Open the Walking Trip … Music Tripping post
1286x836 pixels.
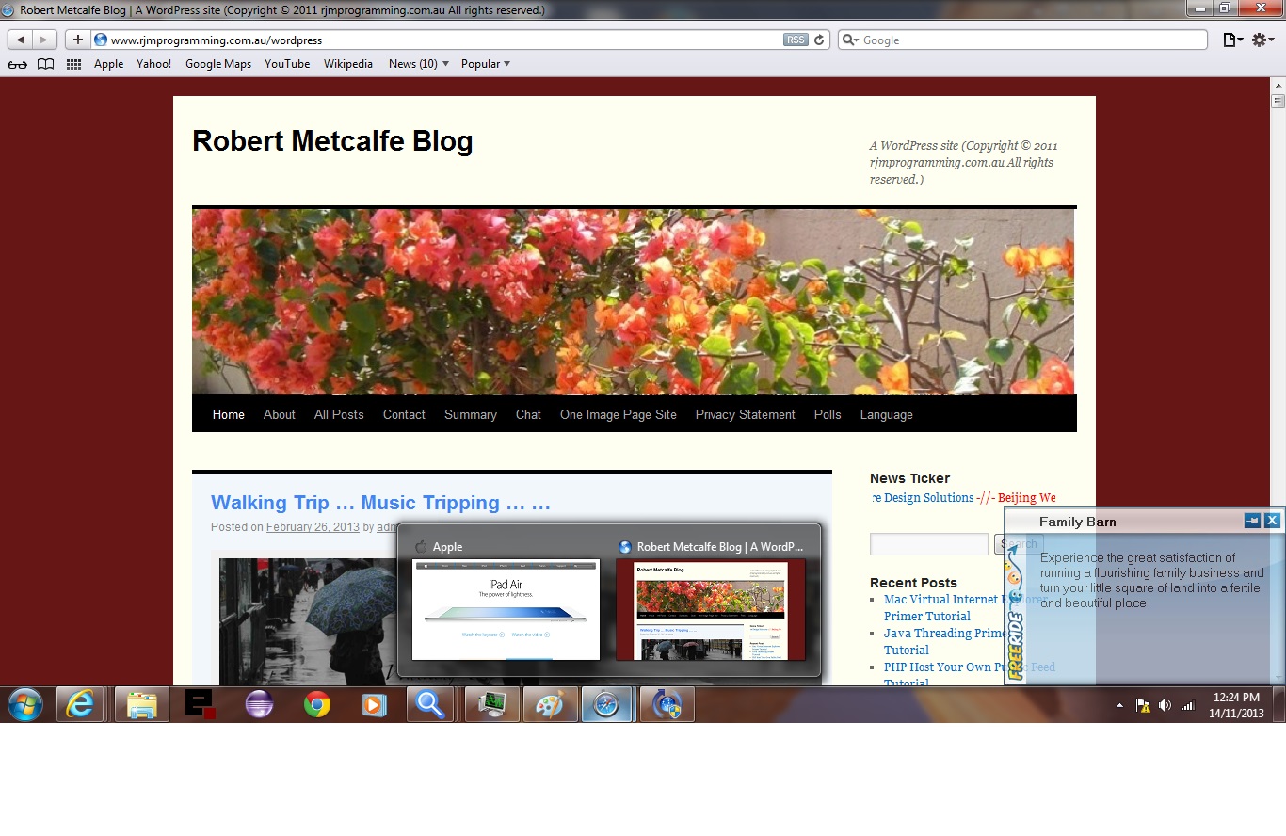coord(380,503)
